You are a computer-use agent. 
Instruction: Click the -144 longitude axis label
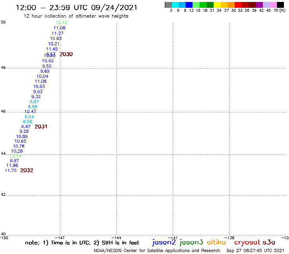(x=116, y=238)
